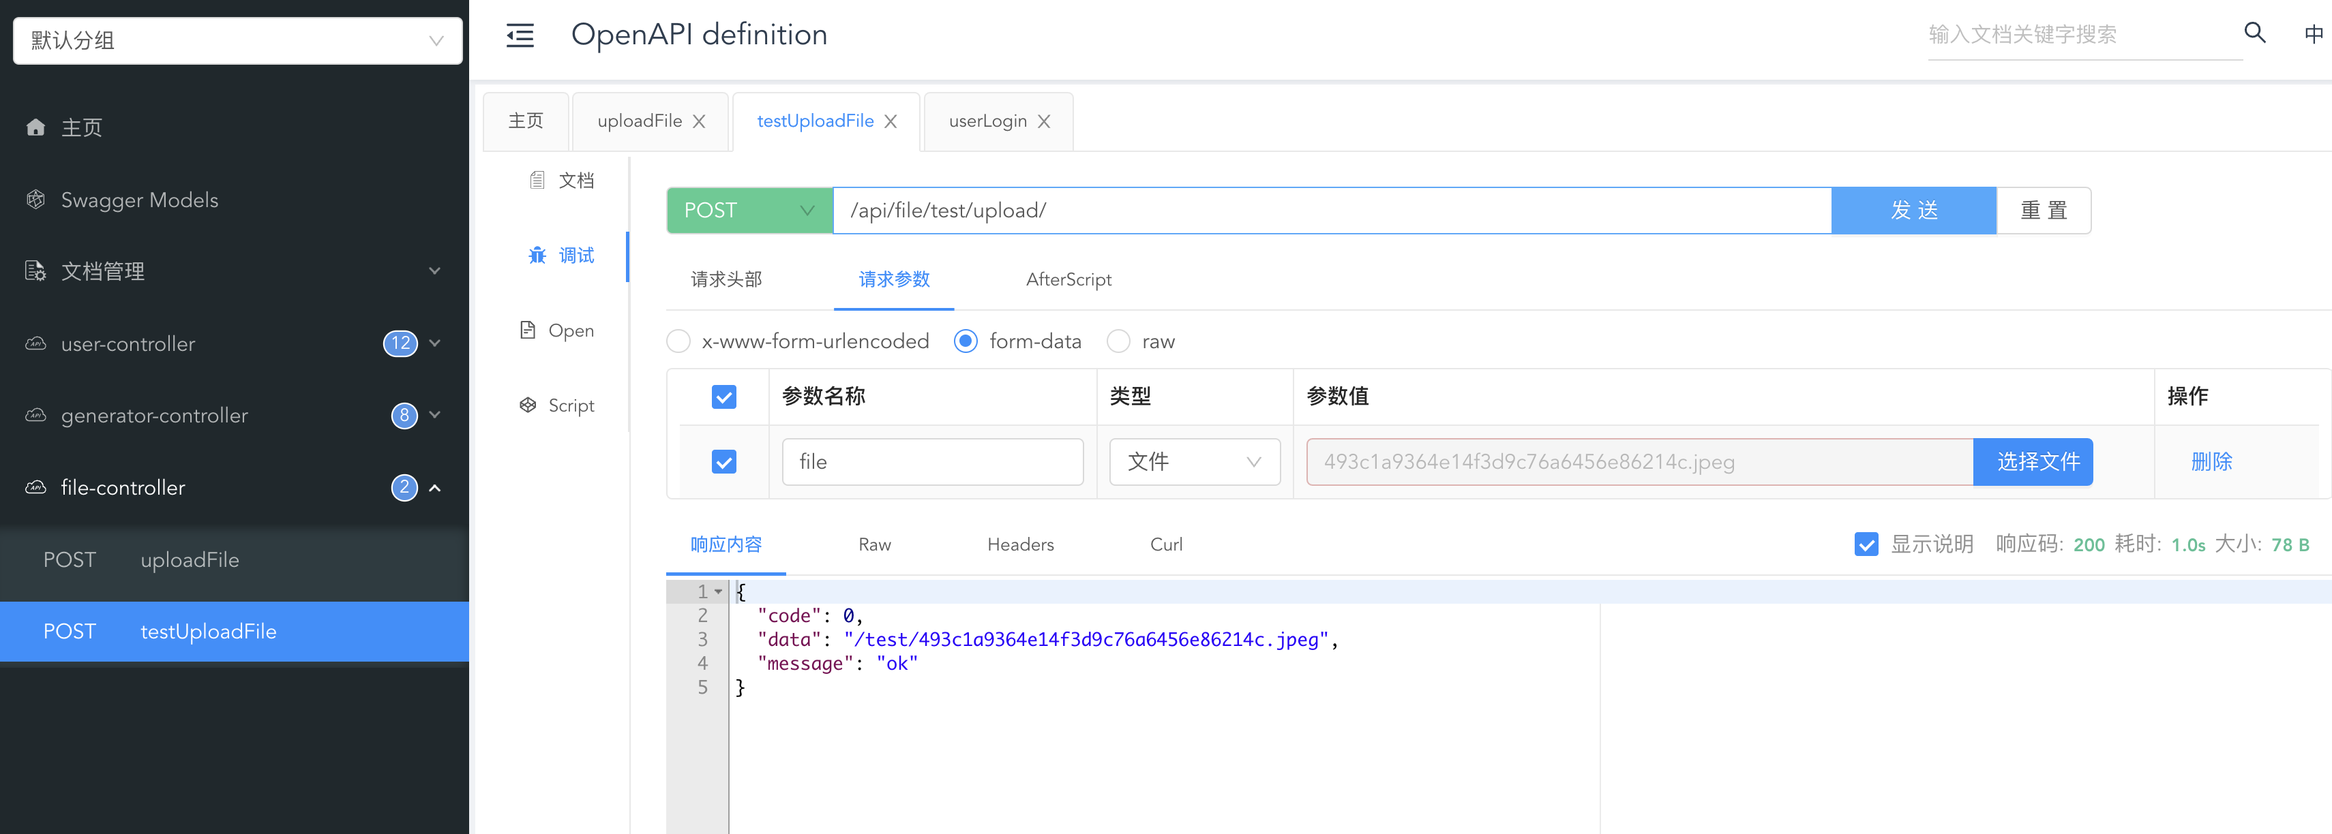Click the home icon in sidebar
This screenshot has height=834, width=2332.
(x=35, y=127)
